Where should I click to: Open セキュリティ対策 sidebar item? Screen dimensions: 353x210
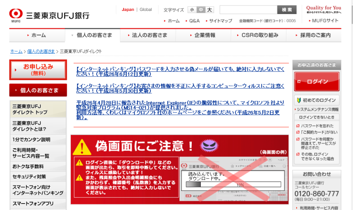tap(38, 177)
